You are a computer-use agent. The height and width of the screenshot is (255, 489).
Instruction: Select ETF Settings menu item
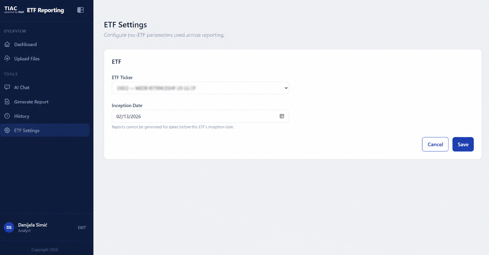pyautogui.click(x=45, y=130)
